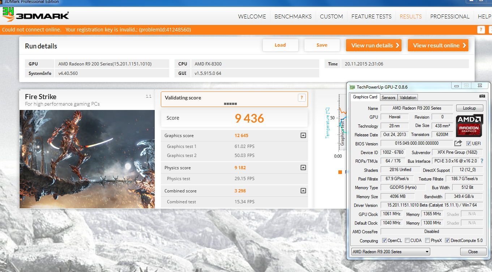Click the AMD CrossFire status Disabled
Viewport: 492px width, 272px height.
pos(432,231)
